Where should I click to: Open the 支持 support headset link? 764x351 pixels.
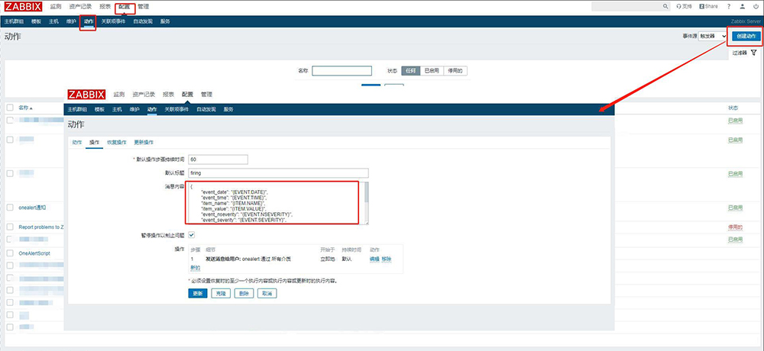pos(685,6)
